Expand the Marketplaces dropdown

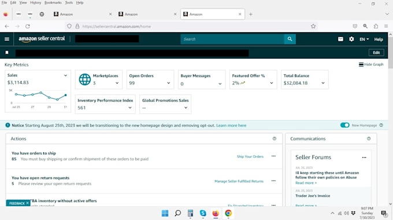117,83
